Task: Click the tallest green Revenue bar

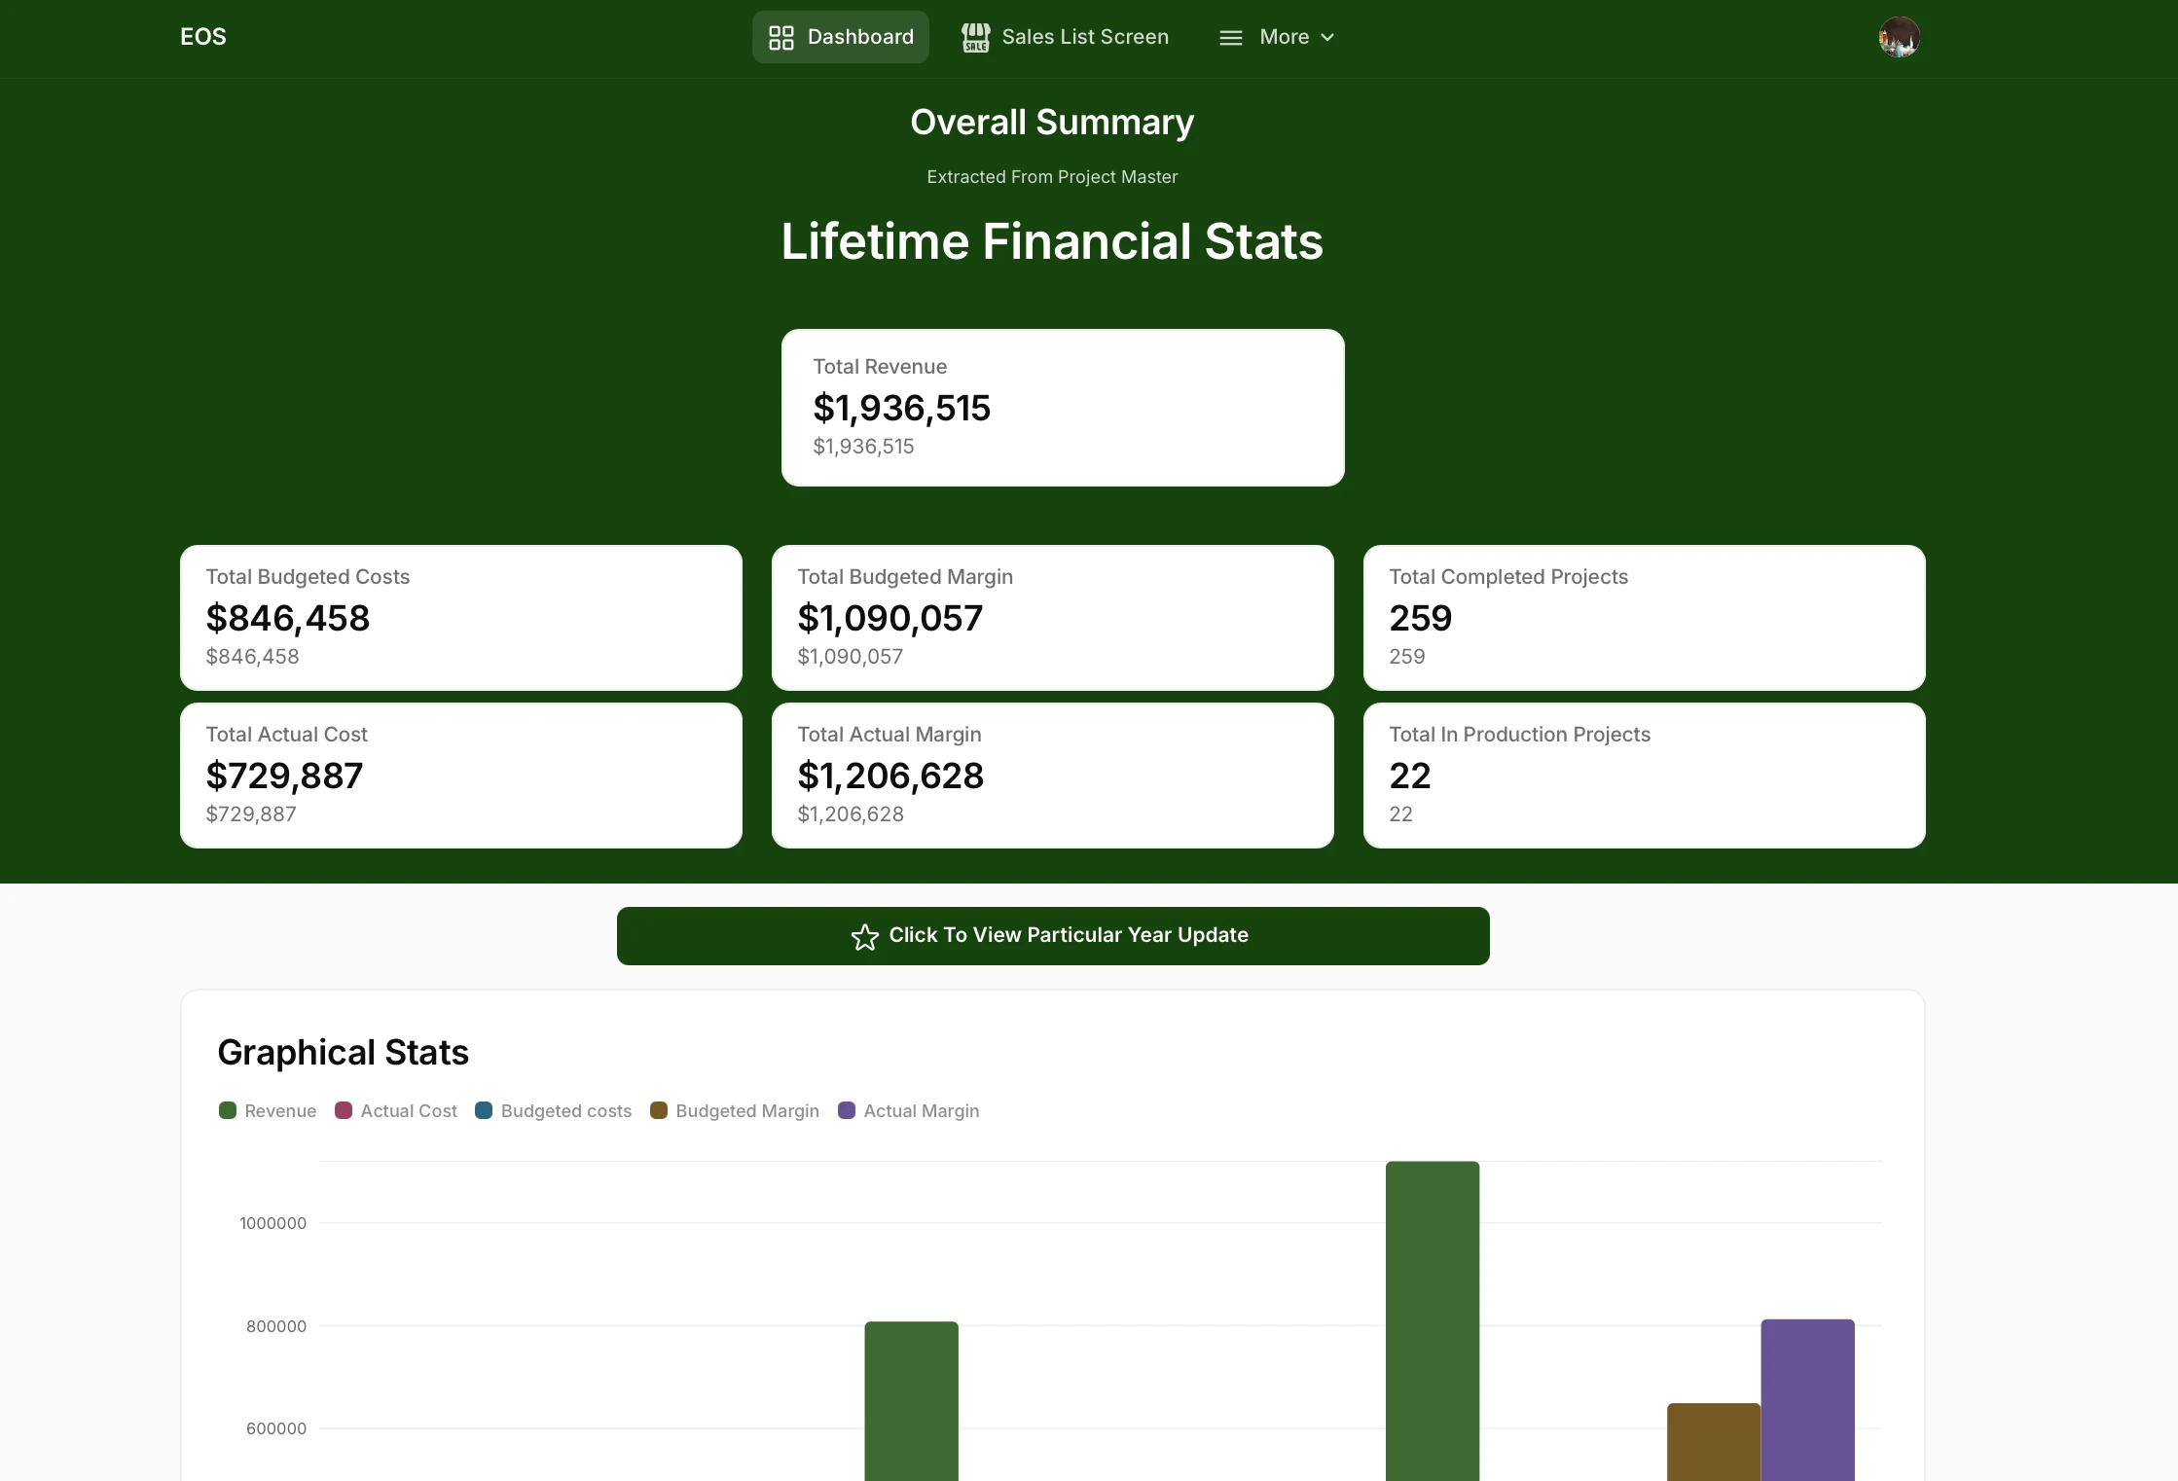Action: click(1433, 1323)
